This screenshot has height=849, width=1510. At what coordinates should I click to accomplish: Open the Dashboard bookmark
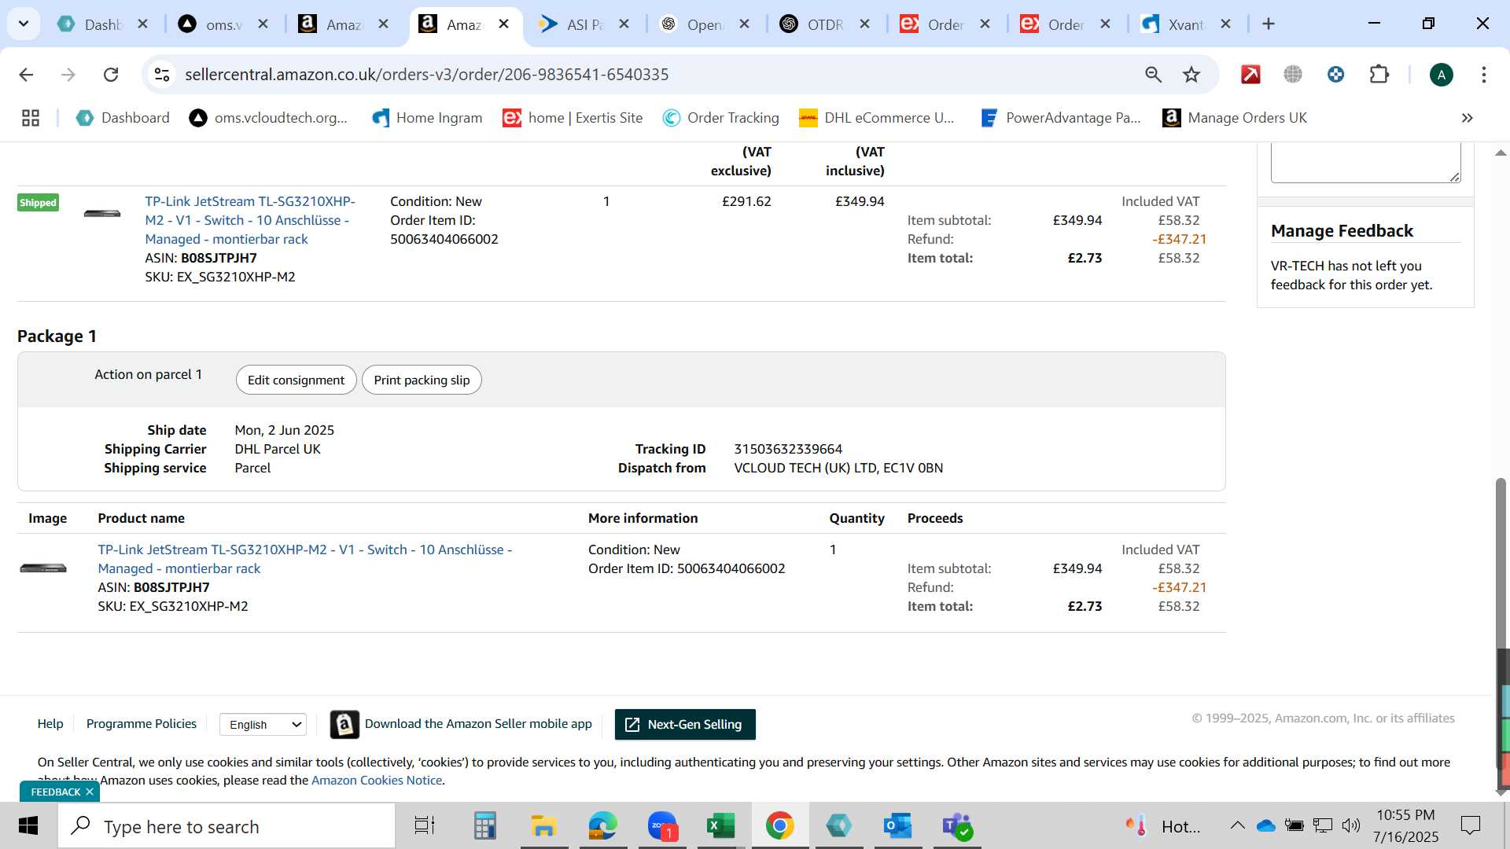123,118
